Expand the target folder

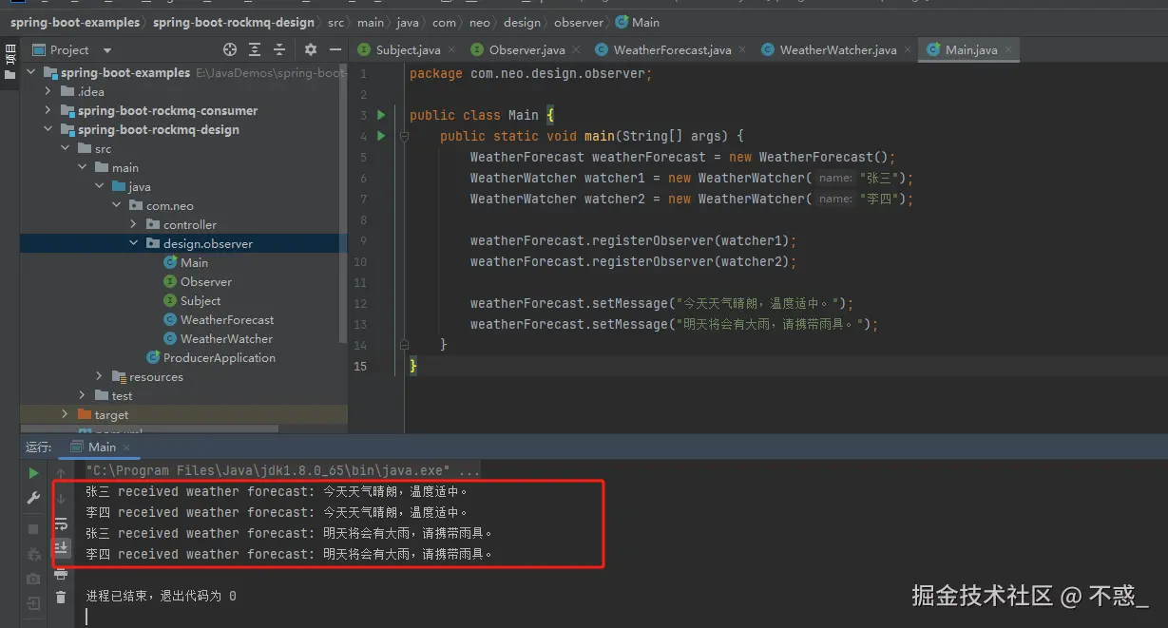(66, 415)
